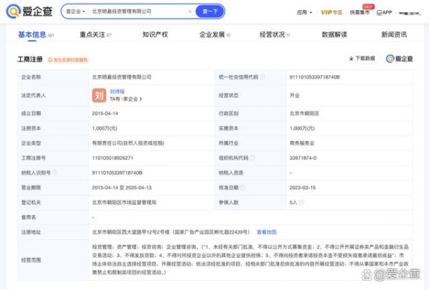
Task: Click the help icon next to 纳税人识别号
Action: point(55,173)
